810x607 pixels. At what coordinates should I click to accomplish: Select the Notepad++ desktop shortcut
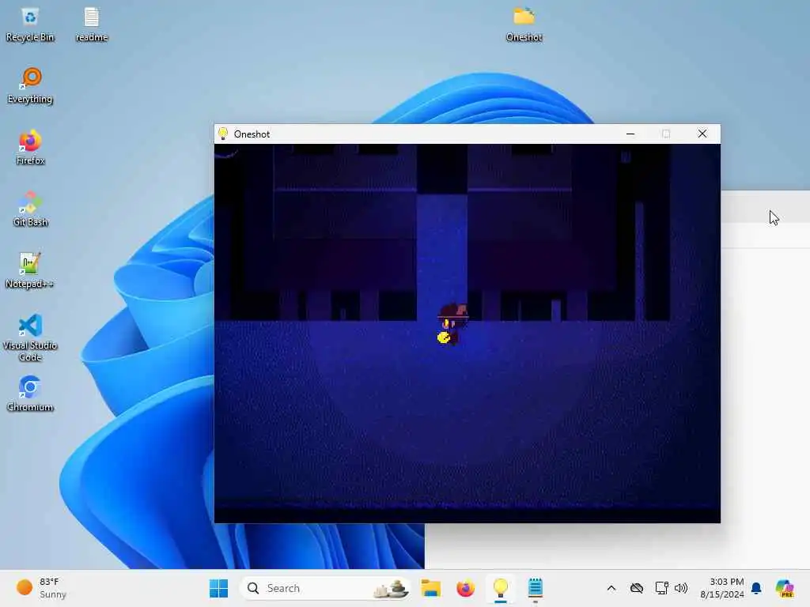(x=30, y=270)
